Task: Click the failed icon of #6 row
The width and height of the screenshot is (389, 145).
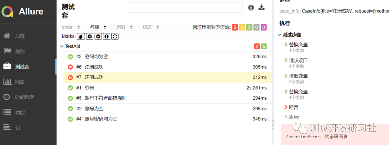Action: (70, 67)
